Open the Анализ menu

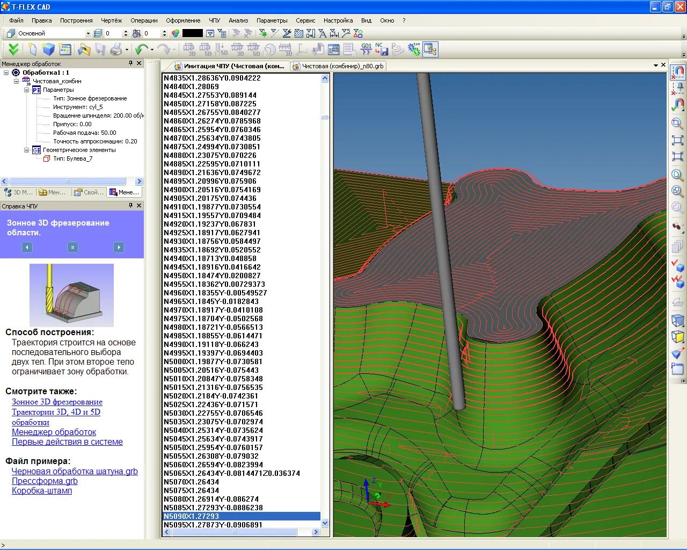point(238,20)
